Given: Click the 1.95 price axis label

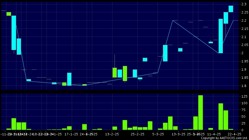Looking at the screenshot, I should coord(245,61).
